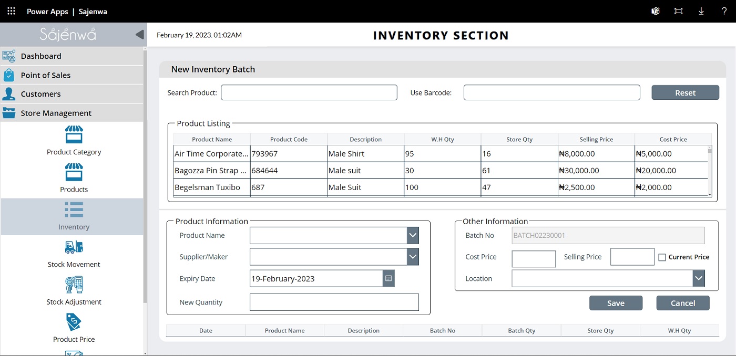Collapse the sidebar with the arrow icon

tap(139, 35)
